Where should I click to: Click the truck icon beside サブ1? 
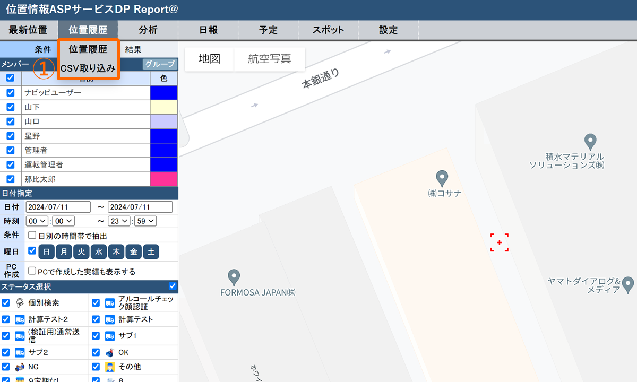[110, 336]
